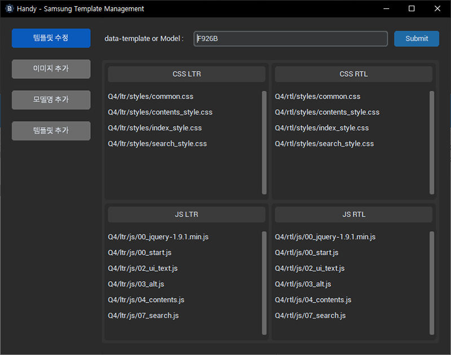Focus the data-template or Model input field
451x355 pixels.
click(x=290, y=38)
